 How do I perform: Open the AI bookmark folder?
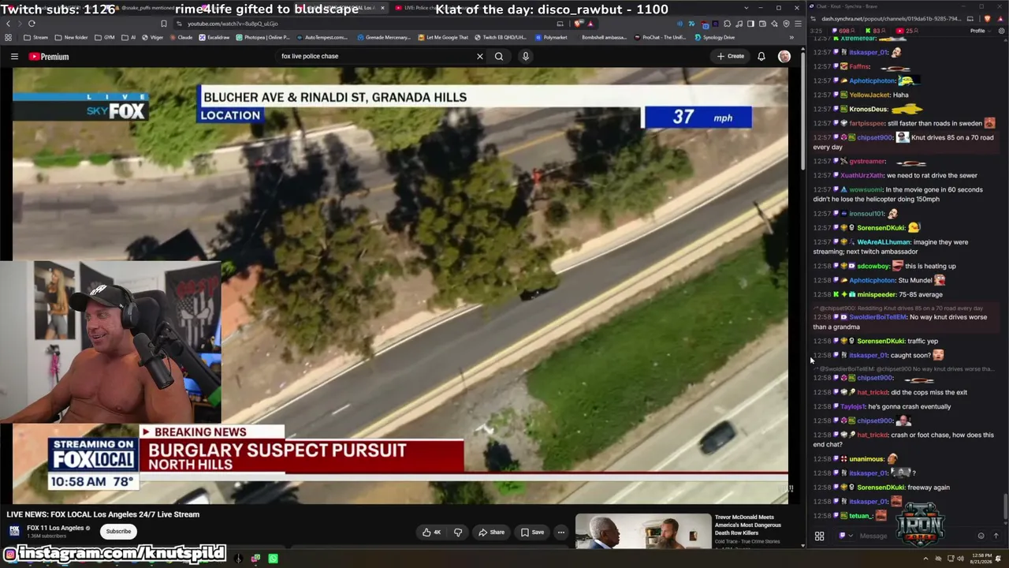coord(128,37)
